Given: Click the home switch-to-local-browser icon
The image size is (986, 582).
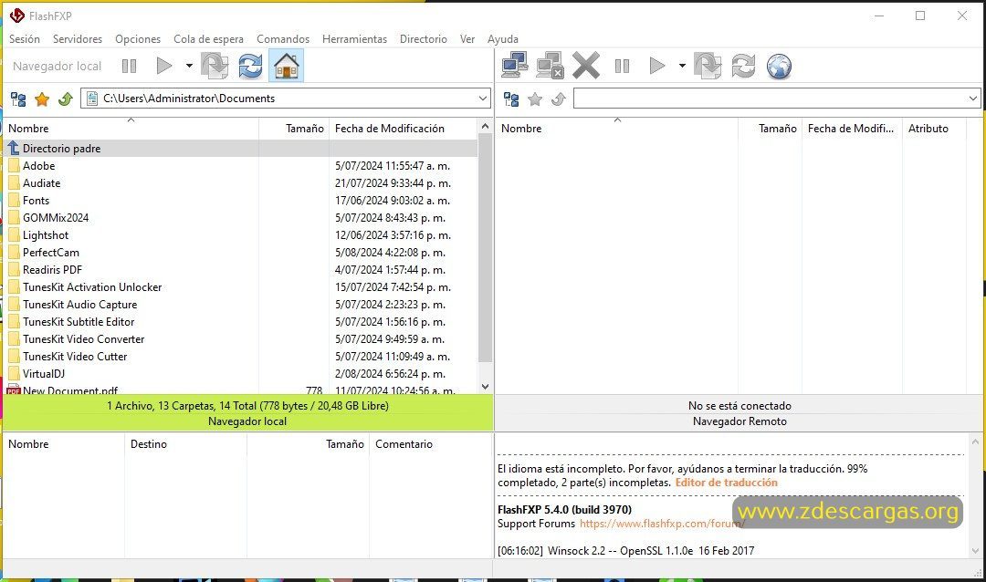Looking at the screenshot, I should click(x=286, y=66).
